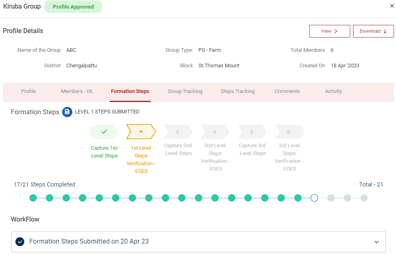Open the Comments tab
This screenshot has height=255, width=396.
[x=287, y=91]
